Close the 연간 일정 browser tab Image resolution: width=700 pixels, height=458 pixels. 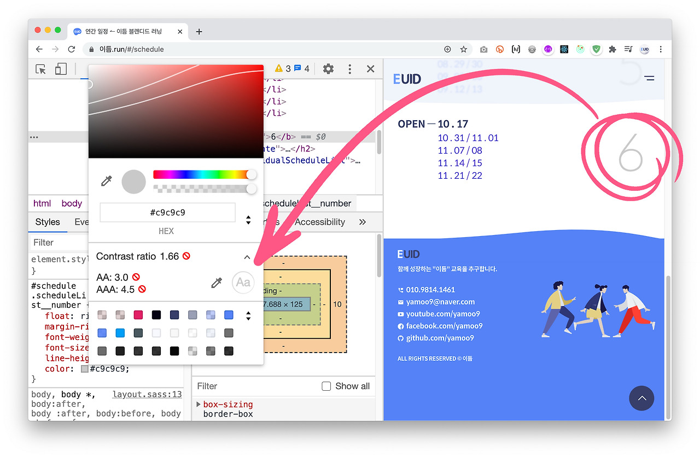click(x=180, y=32)
